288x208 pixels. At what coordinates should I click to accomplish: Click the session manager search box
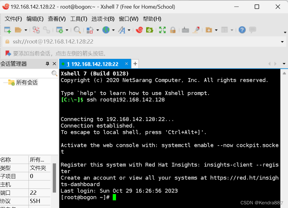point(26,73)
